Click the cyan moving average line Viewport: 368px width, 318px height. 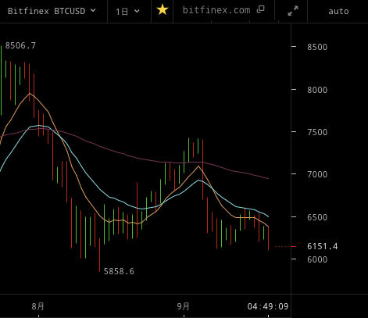(x=109, y=197)
